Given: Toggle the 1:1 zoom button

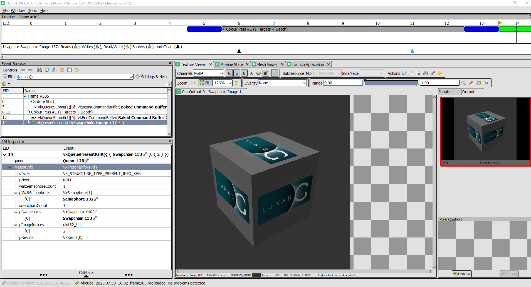Looking at the screenshot, I should click(x=193, y=83).
